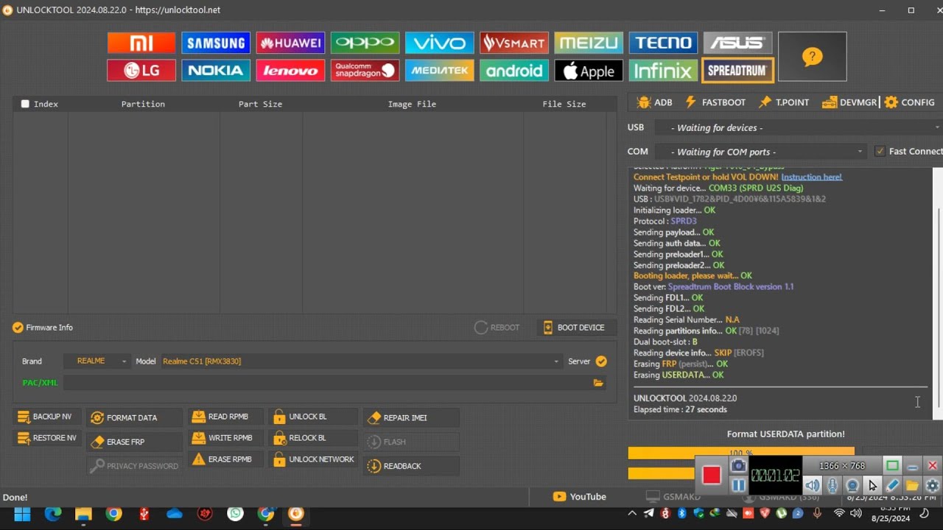
Task: Toggle the Index select-all checkbox
Action: pos(25,104)
